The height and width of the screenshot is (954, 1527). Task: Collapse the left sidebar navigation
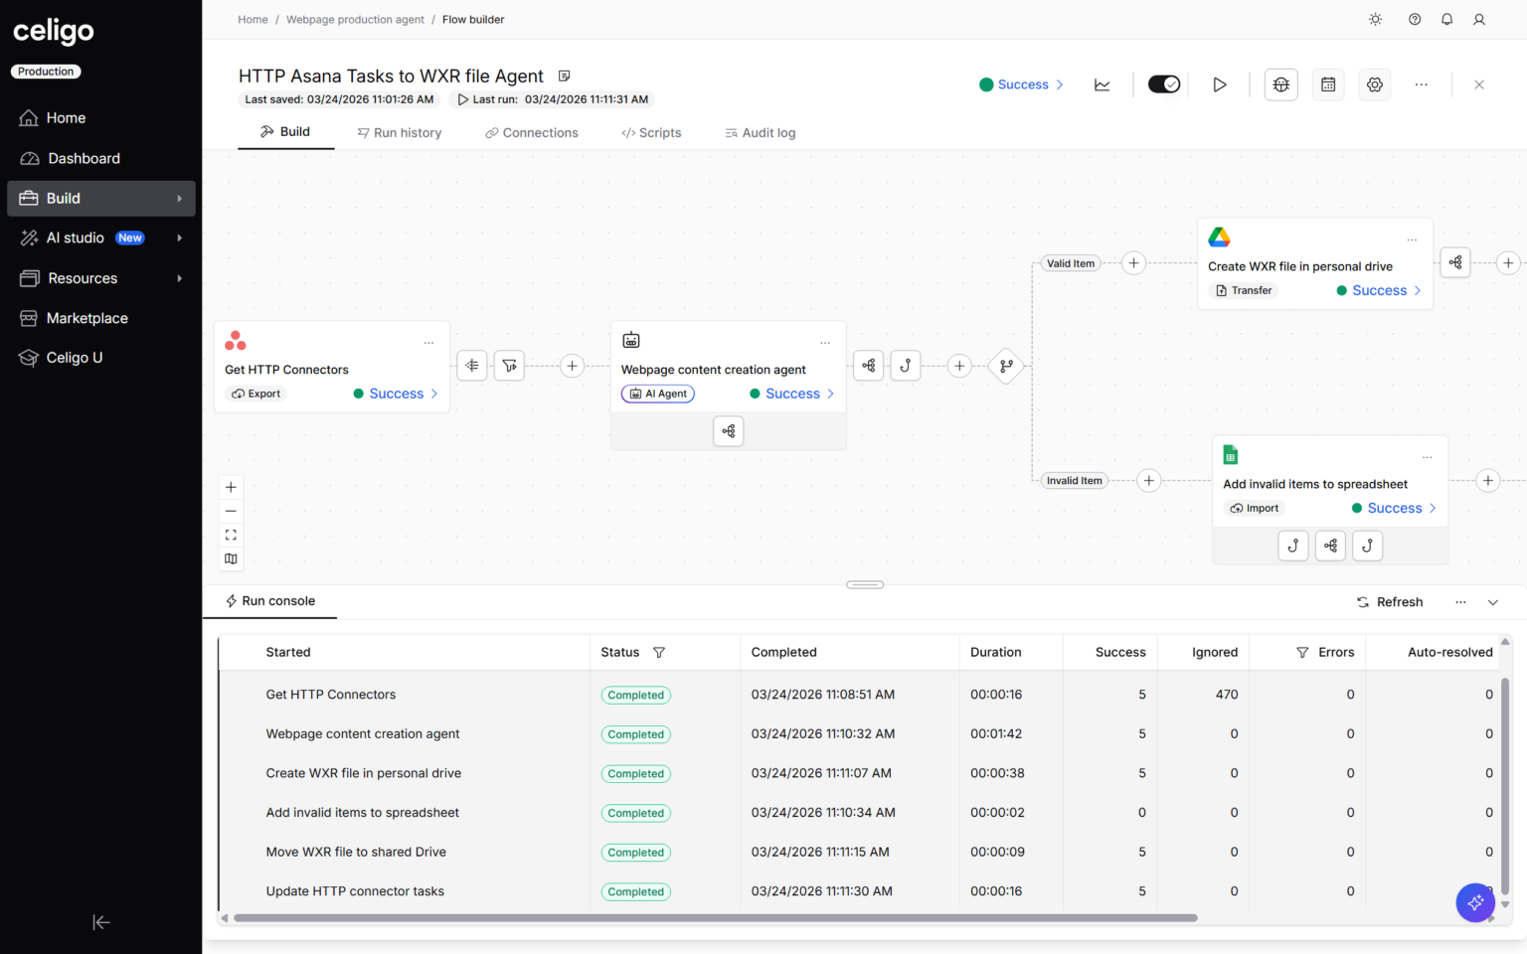click(100, 922)
